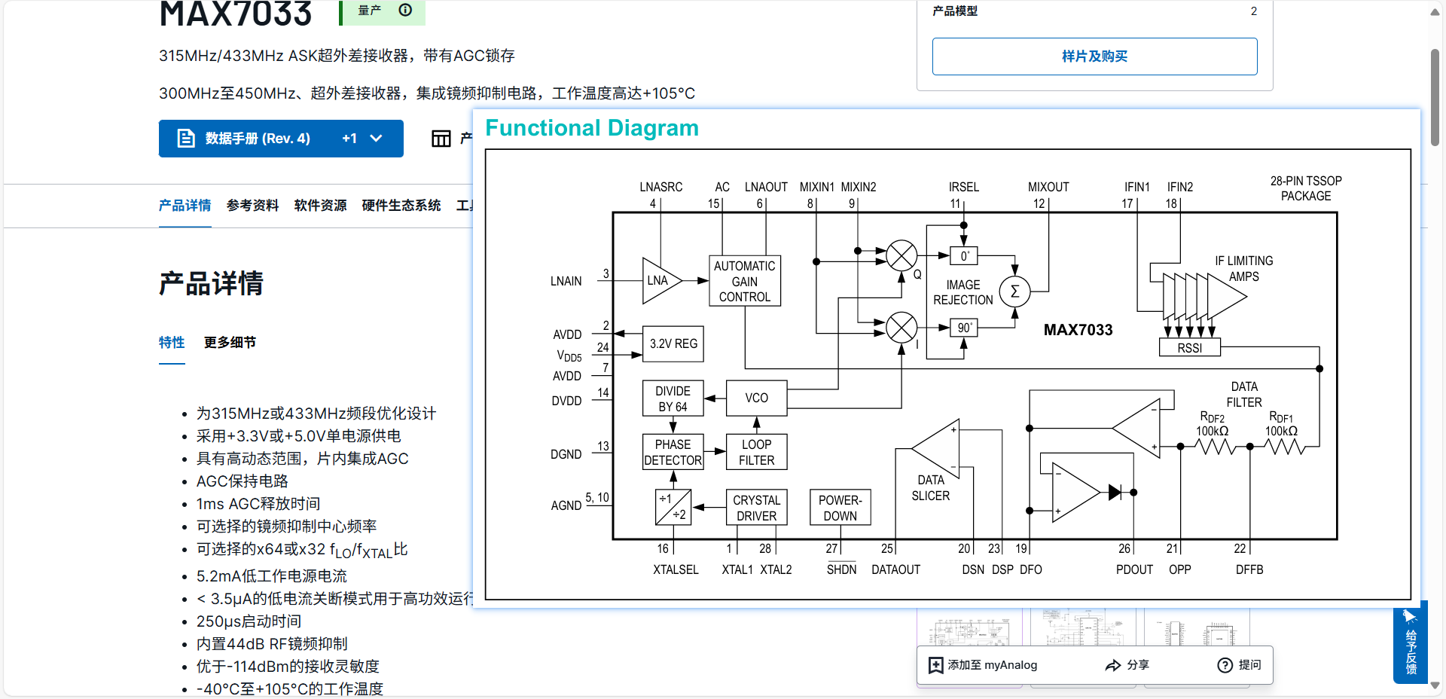Image resolution: width=1446 pixels, height=699 pixels.
Task: Open the 参考资料 tab
Action: click(x=252, y=206)
